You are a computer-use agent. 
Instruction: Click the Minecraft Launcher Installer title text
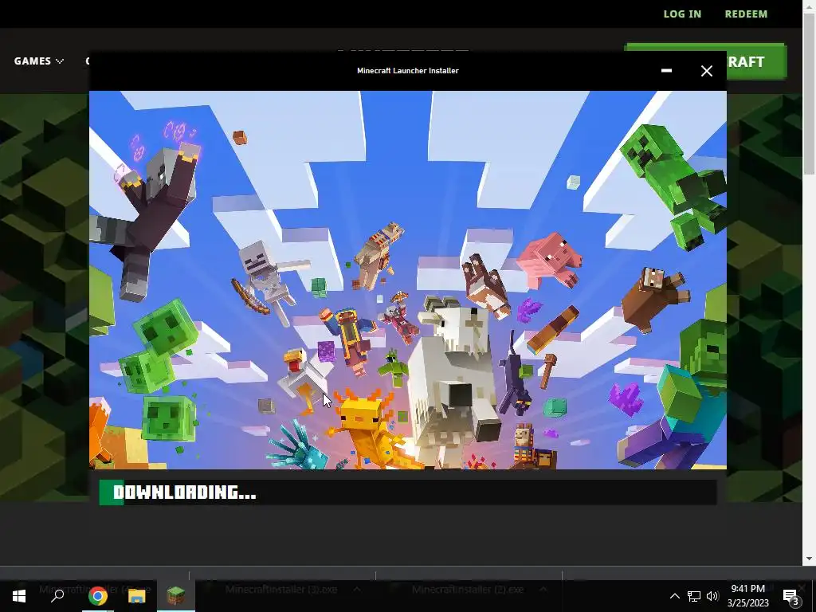(x=407, y=71)
